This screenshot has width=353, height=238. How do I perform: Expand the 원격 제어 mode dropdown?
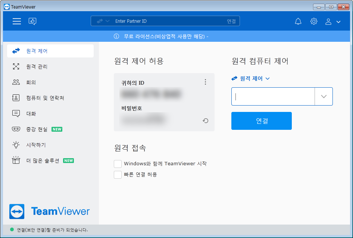coord(250,79)
